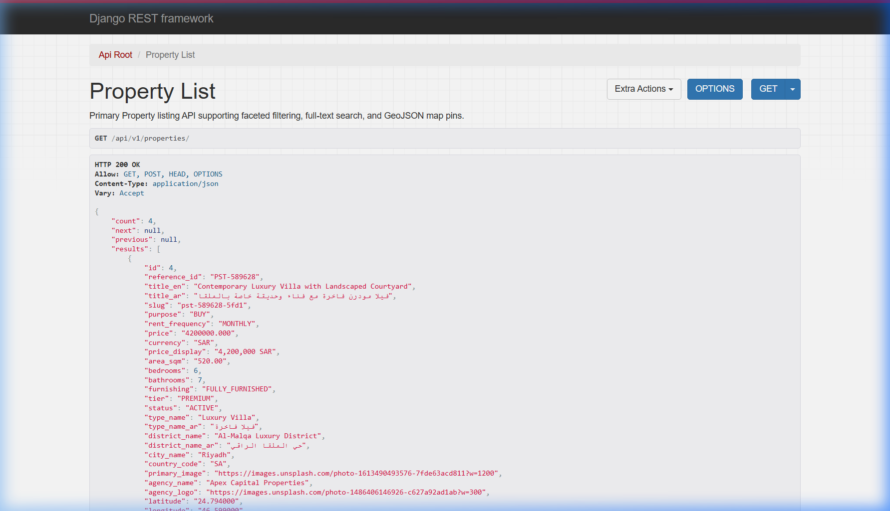Select the reference_id value PST-589628

pos(235,277)
